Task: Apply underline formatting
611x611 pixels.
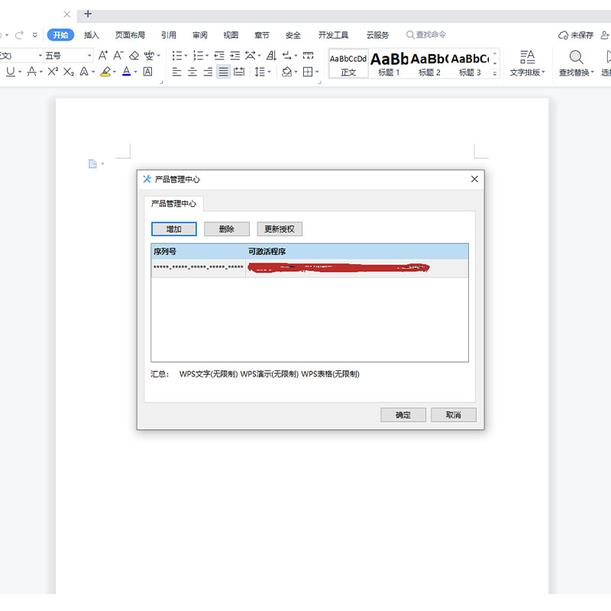Action: coord(11,72)
